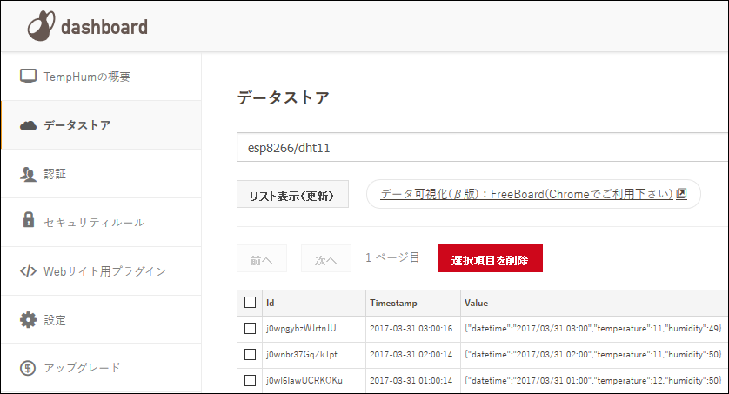Click the 次へ next page button

tap(326, 258)
